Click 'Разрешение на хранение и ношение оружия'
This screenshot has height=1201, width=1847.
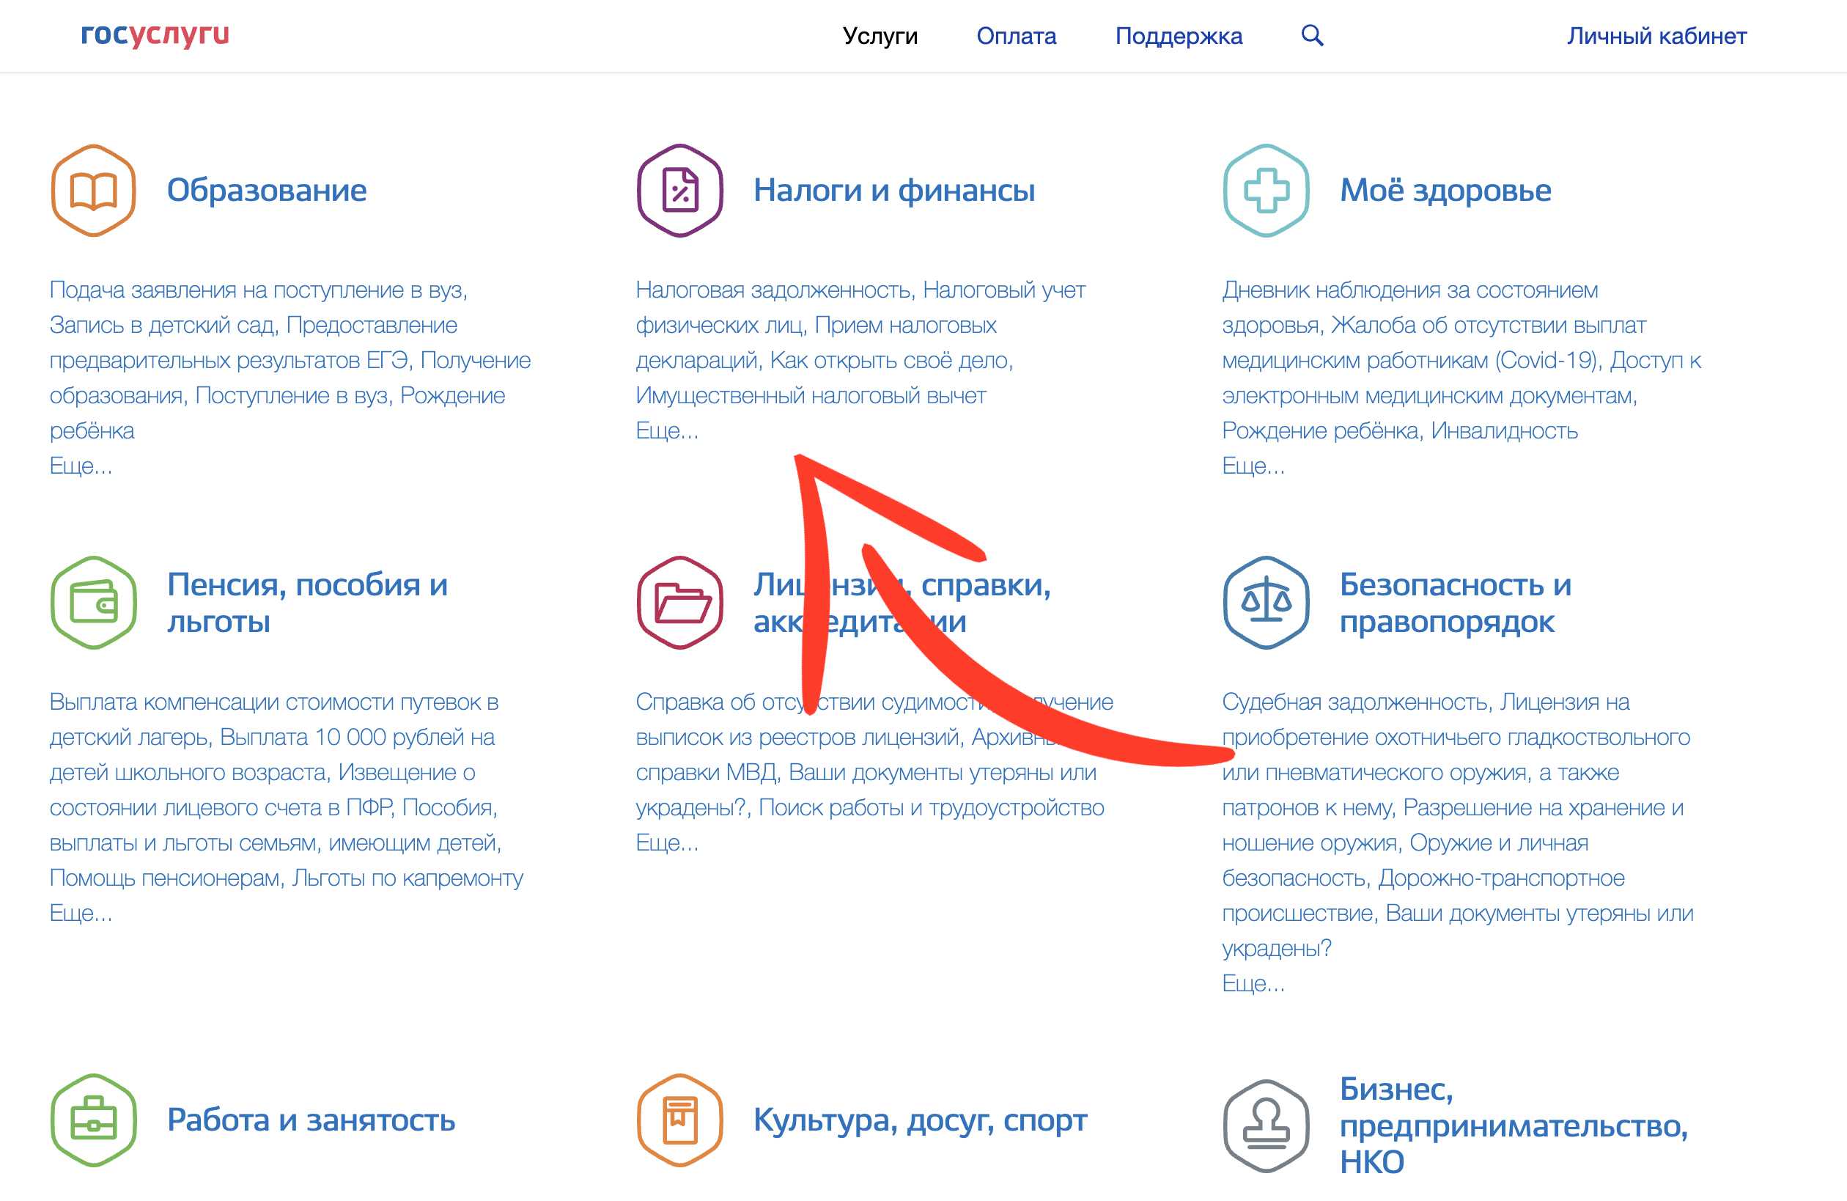(1453, 826)
